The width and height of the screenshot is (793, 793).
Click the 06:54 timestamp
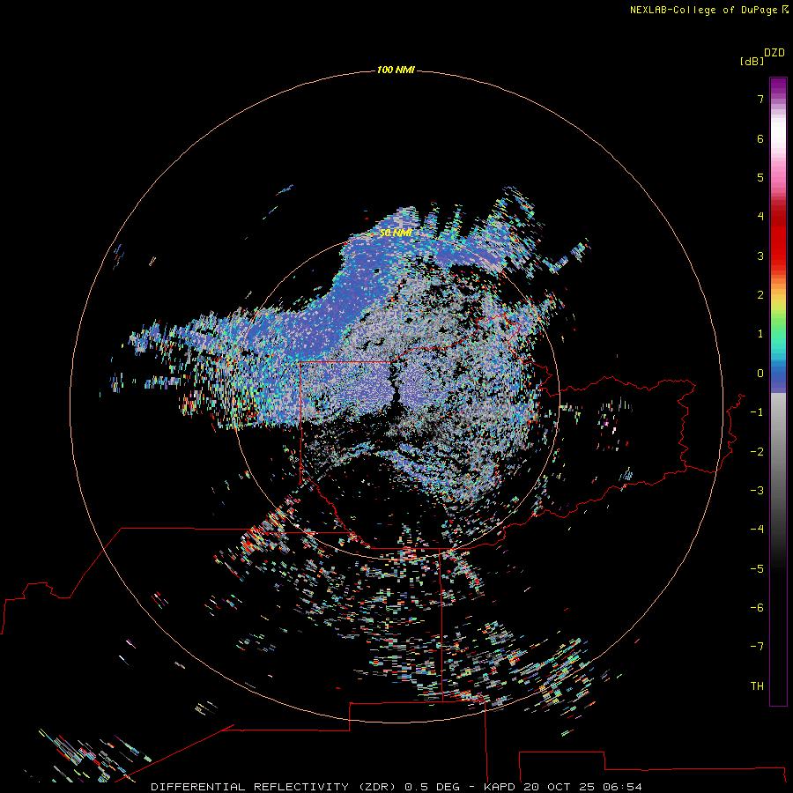click(623, 787)
